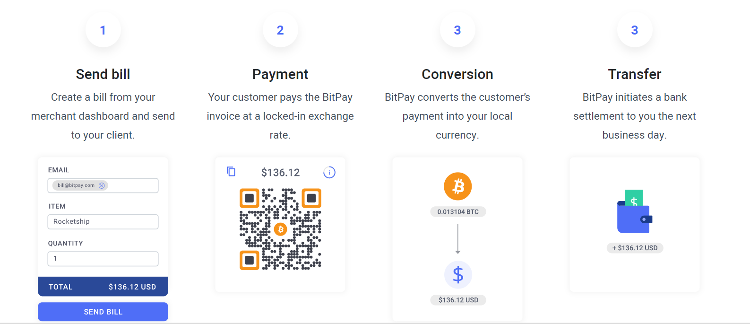Click the TOTAL $136.12 USD bar
Image resolution: width=750 pixels, height=324 pixels.
[103, 287]
